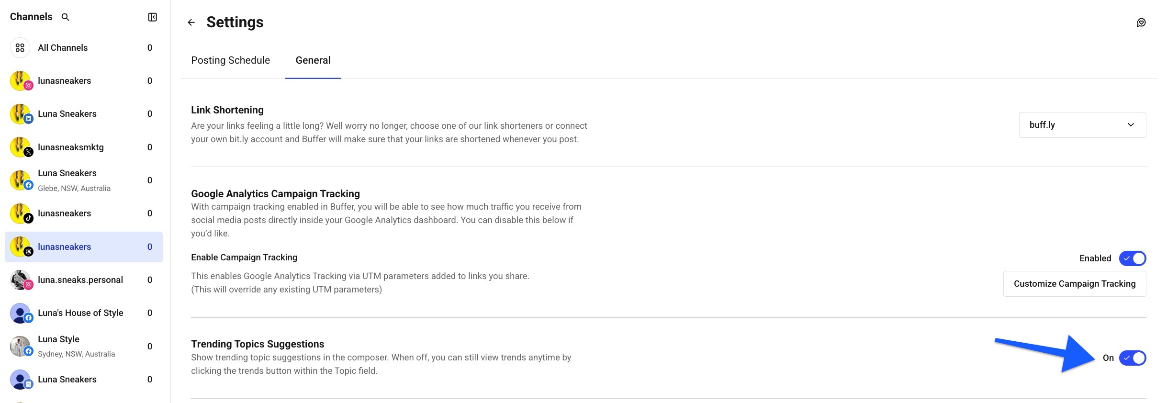1167x403 pixels.
Task: Select the Luna Sneakers Glebe Facebook channel
Action: point(67,179)
